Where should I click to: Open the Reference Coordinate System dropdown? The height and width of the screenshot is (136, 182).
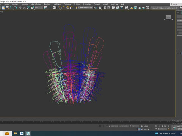(x=39, y=8)
